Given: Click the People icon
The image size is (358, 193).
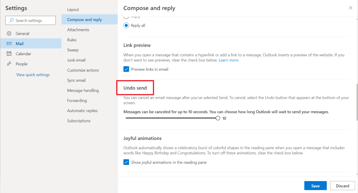Looking at the screenshot, I should click(x=9, y=64).
